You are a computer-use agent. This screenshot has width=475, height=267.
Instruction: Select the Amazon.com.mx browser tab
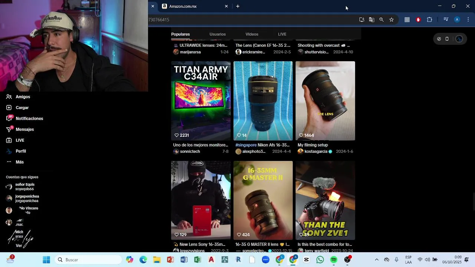195,6
